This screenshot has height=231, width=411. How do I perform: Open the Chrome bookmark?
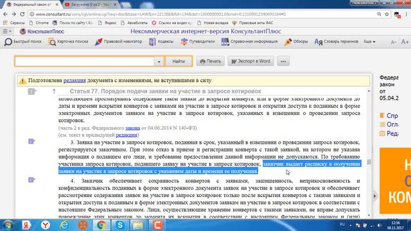tap(39, 23)
